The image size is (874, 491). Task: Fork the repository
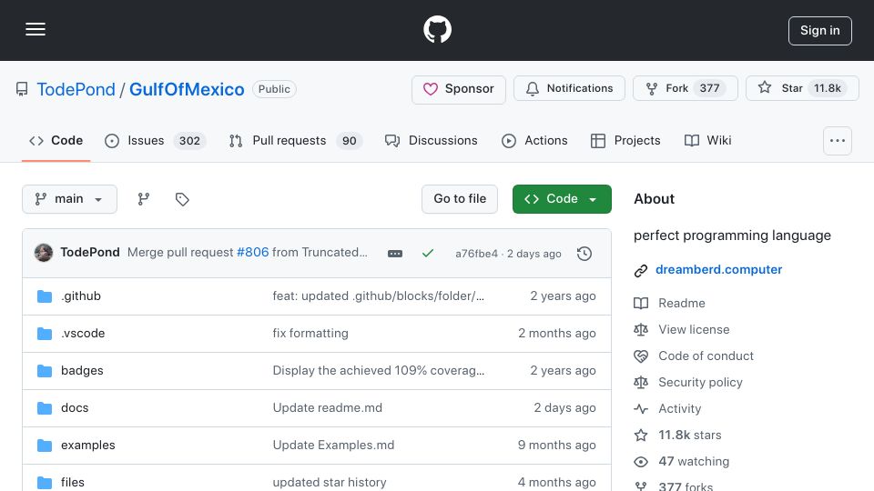(x=685, y=88)
